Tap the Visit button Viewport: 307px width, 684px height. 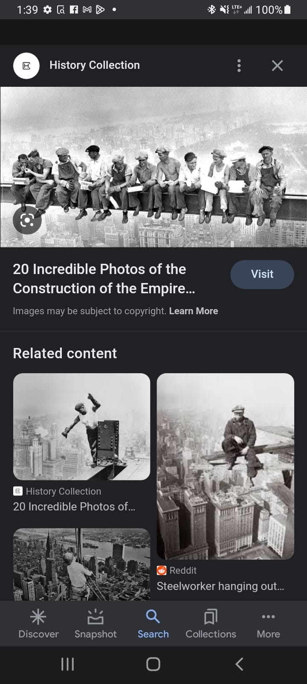[262, 274]
